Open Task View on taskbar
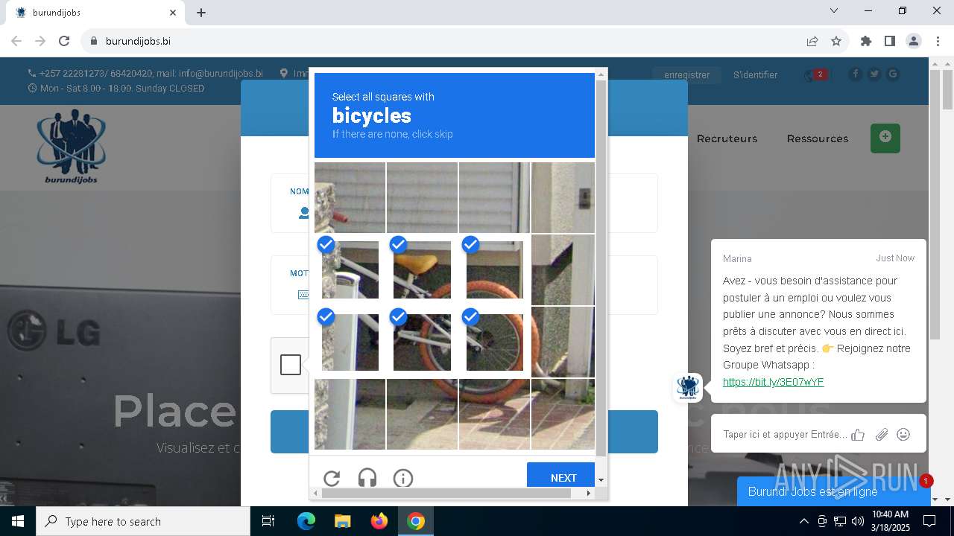Image resolution: width=954 pixels, height=536 pixels. point(268,521)
